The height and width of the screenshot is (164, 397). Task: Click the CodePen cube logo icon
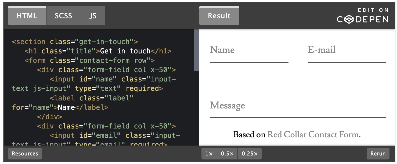tap(349, 19)
